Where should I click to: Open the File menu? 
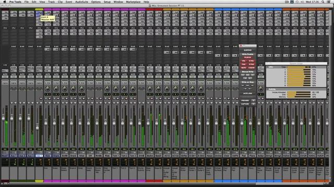(27, 2)
